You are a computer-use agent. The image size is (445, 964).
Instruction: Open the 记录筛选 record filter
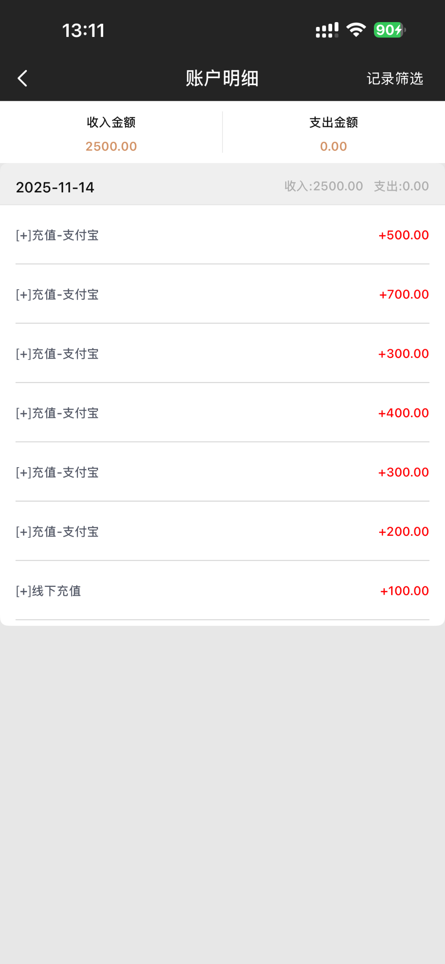click(394, 78)
